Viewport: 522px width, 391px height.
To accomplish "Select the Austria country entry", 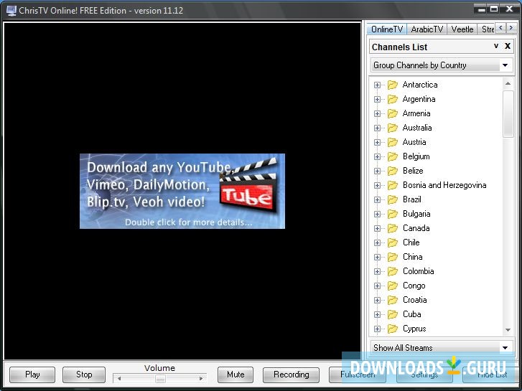I will pyautogui.click(x=414, y=142).
